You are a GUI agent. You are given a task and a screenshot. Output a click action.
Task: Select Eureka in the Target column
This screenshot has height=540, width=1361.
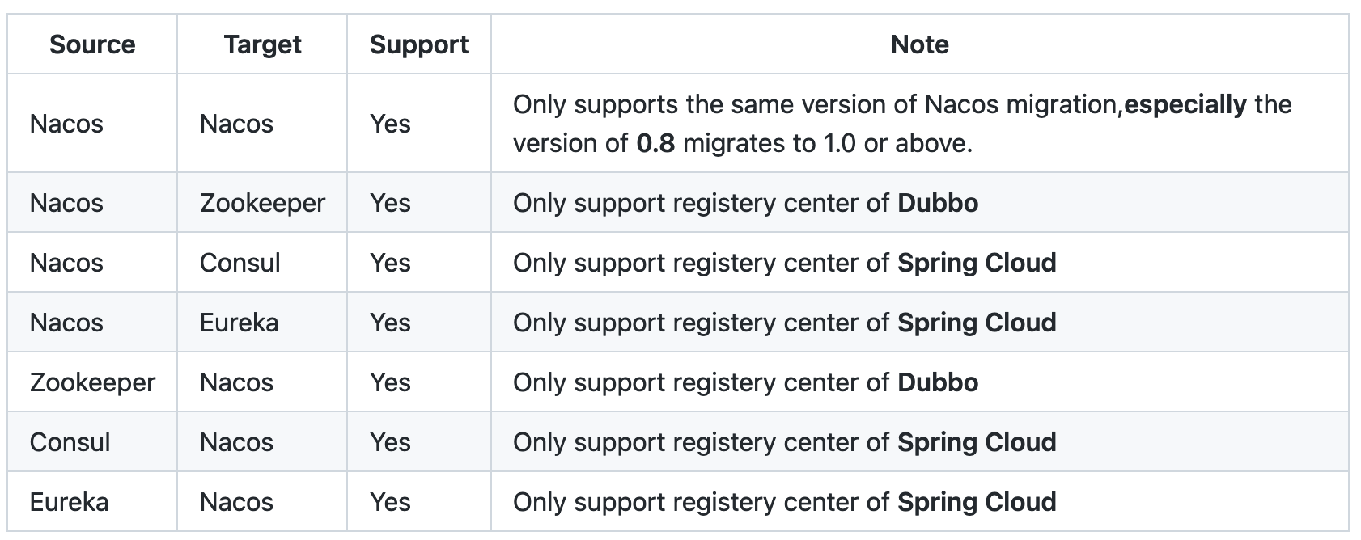click(239, 323)
